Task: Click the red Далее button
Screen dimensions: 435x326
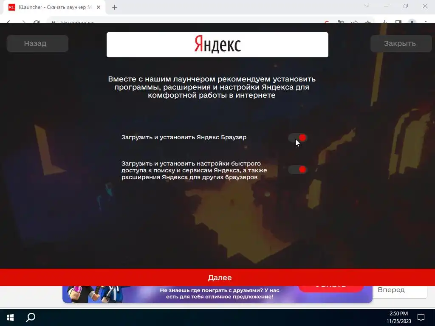Action: [217, 277]
